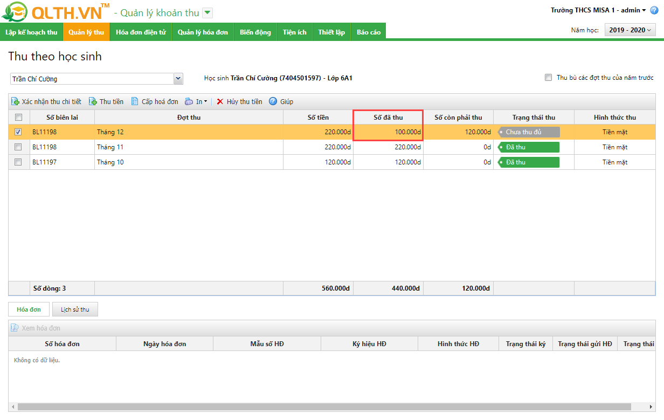664x420 pixels.
Task: Click receipt number BL11197
Action: (44, 162)
